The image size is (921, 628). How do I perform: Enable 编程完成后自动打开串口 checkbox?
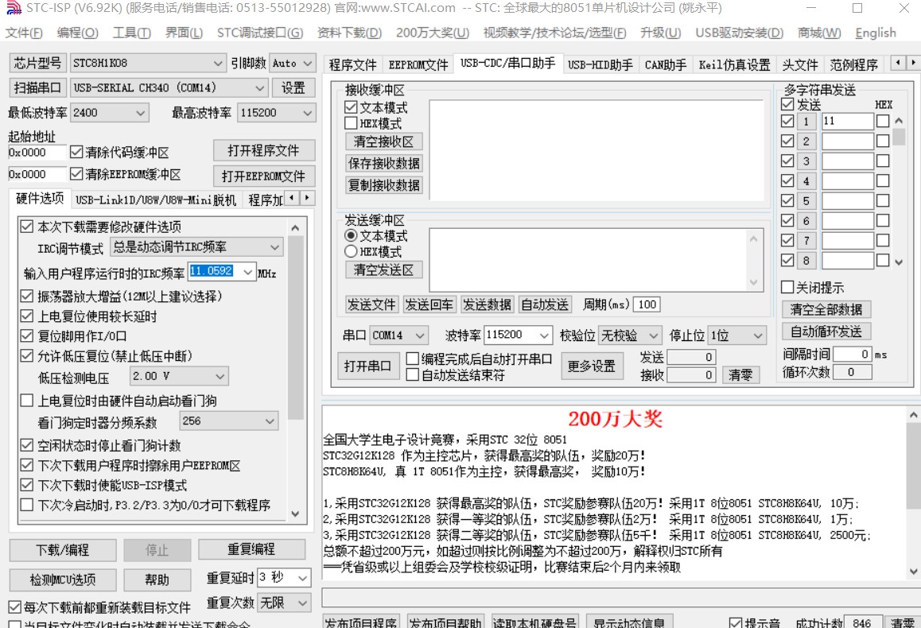[x=412, y=359]
